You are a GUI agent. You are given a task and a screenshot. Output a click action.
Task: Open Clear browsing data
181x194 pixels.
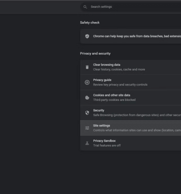pyautogui.click(x=131, y=67)
